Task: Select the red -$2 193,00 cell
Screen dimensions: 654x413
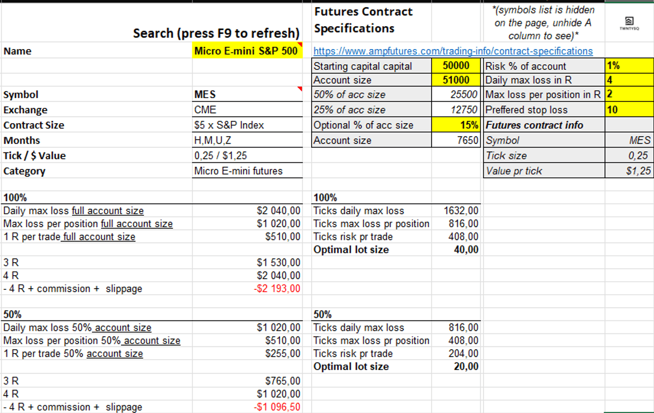Action: coord(277,289)
